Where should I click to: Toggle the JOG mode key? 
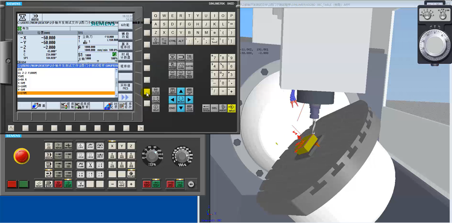point(49,146)
